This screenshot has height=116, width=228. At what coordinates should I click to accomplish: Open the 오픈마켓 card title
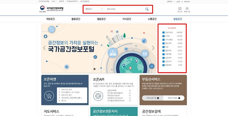[x=50, y=79]
